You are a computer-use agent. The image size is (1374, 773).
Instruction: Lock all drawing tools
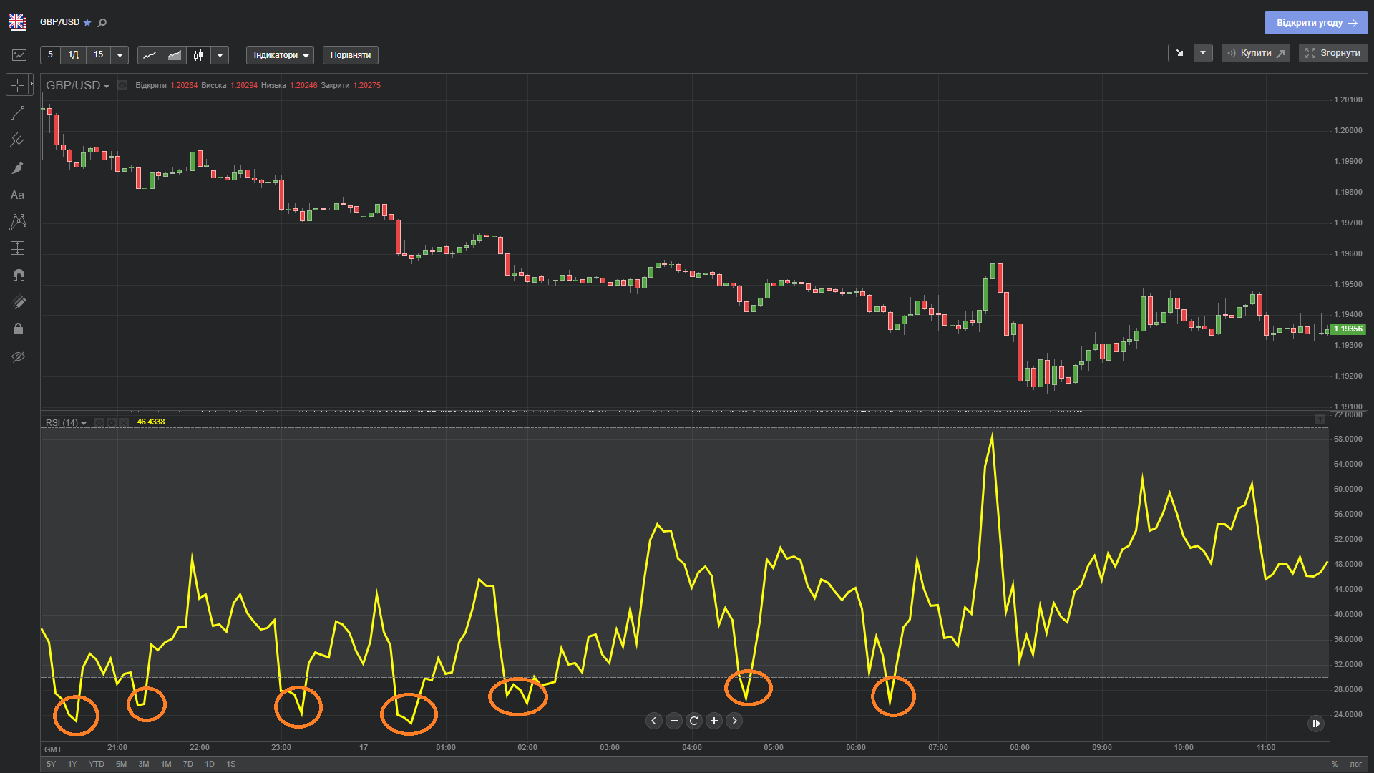click(18, 329)
